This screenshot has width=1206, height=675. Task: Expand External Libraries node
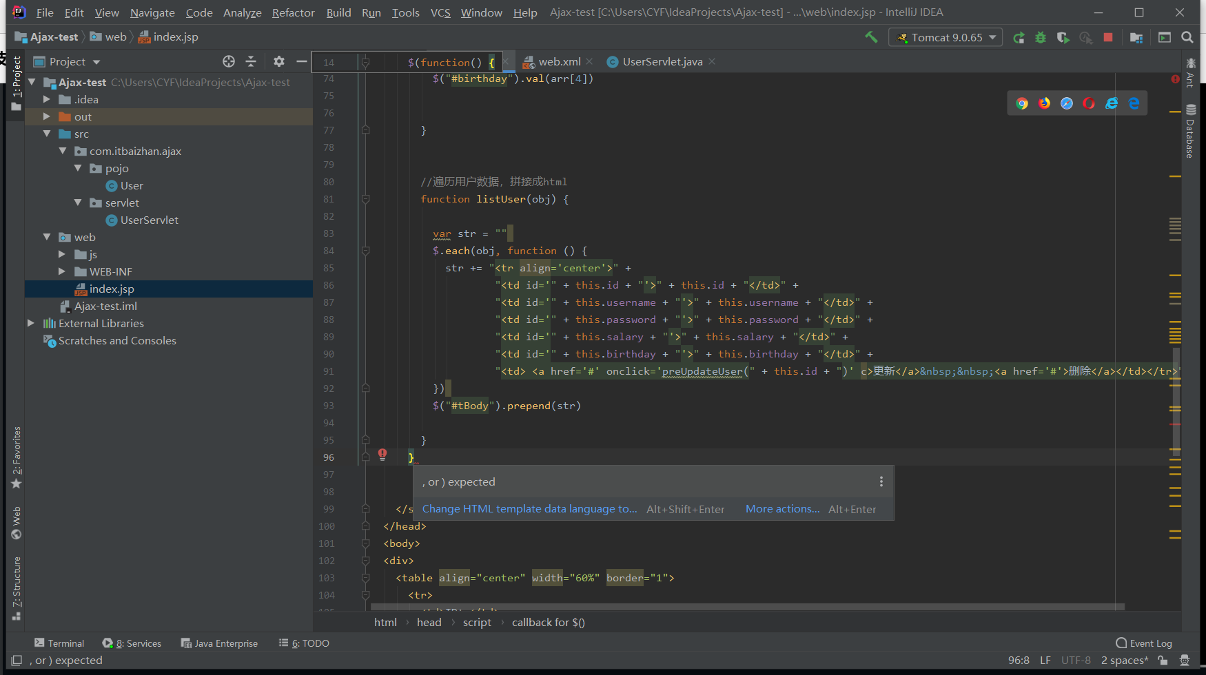point(31,323)
